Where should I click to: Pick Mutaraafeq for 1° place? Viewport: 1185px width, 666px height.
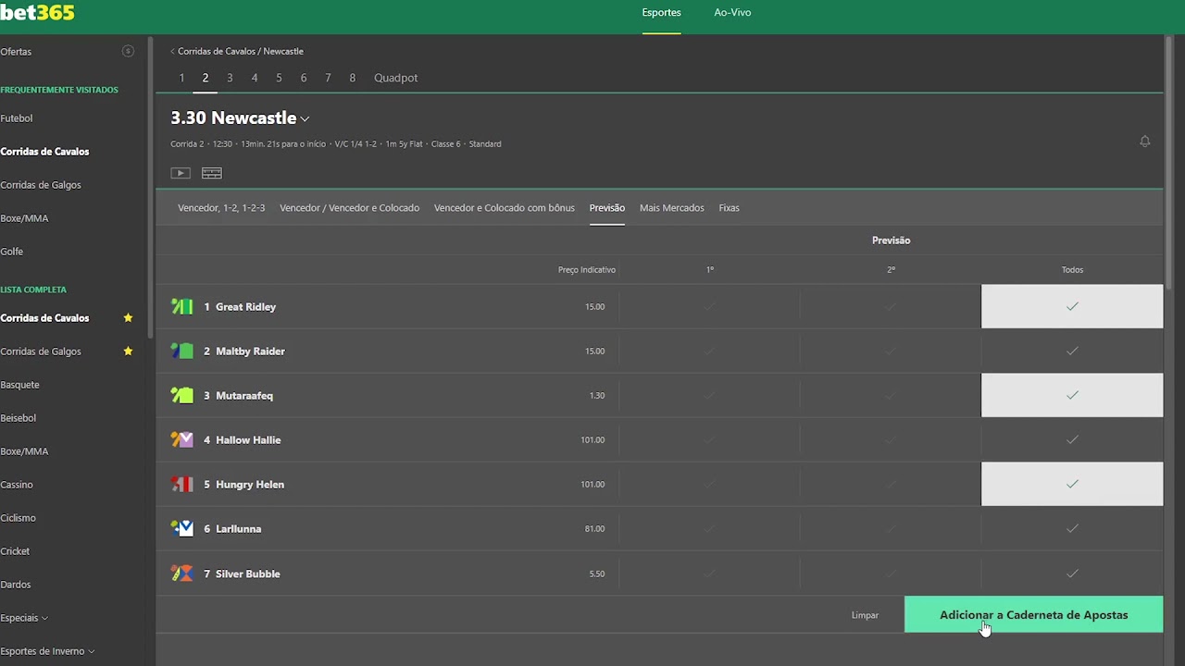pyautogui.click(x=710, y=395)
